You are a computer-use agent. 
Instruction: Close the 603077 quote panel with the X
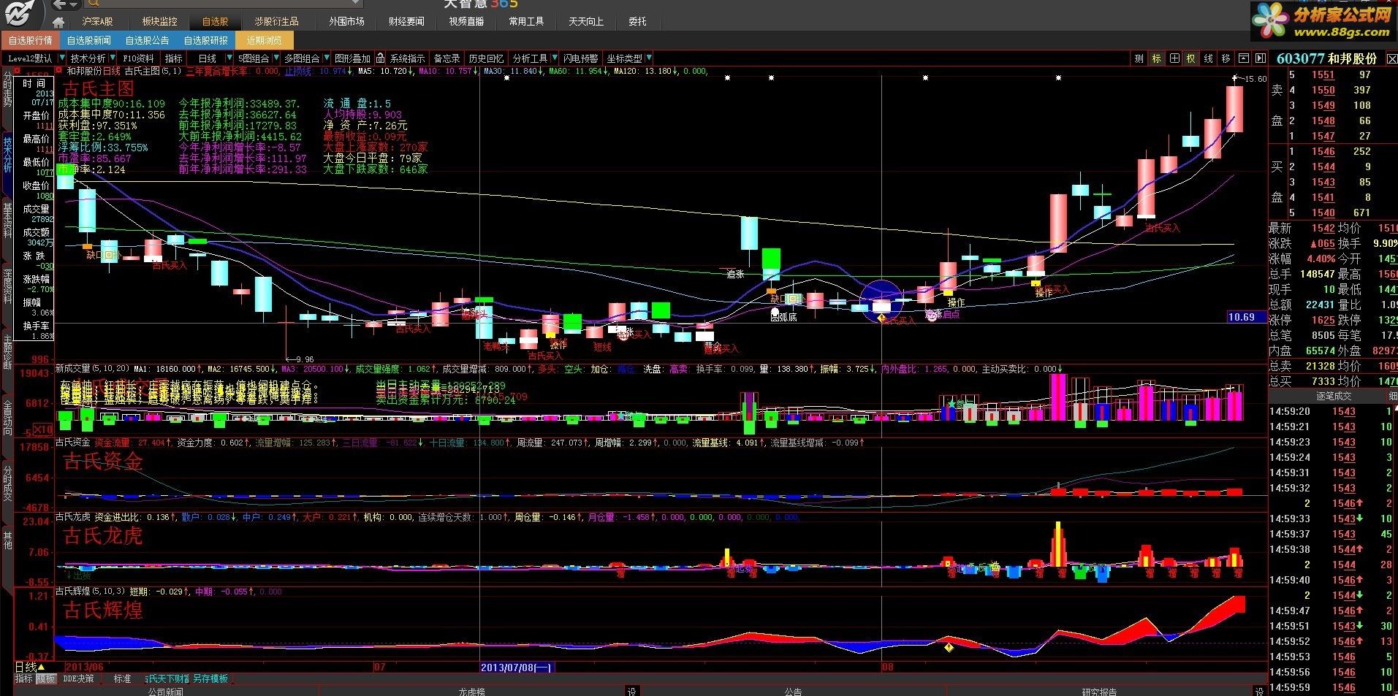[x=1391, y=58]
